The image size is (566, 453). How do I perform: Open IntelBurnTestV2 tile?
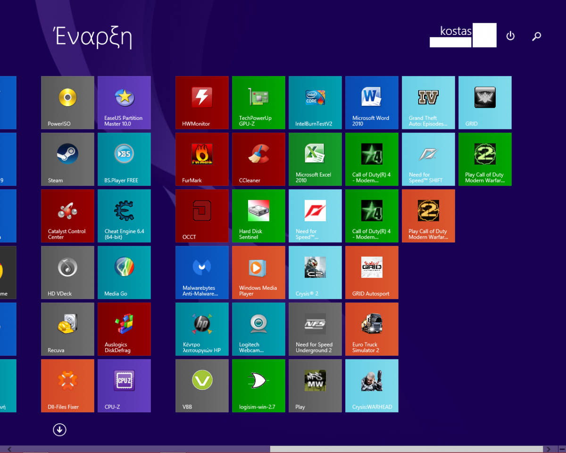[315, 102]
